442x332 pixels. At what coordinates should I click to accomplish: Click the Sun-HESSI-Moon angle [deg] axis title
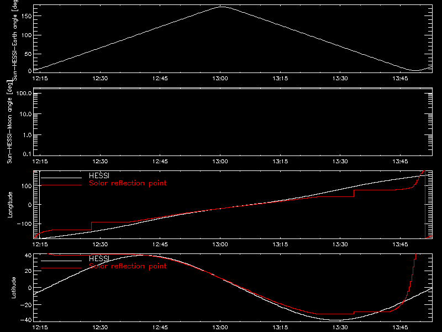[x=9, y=122]
